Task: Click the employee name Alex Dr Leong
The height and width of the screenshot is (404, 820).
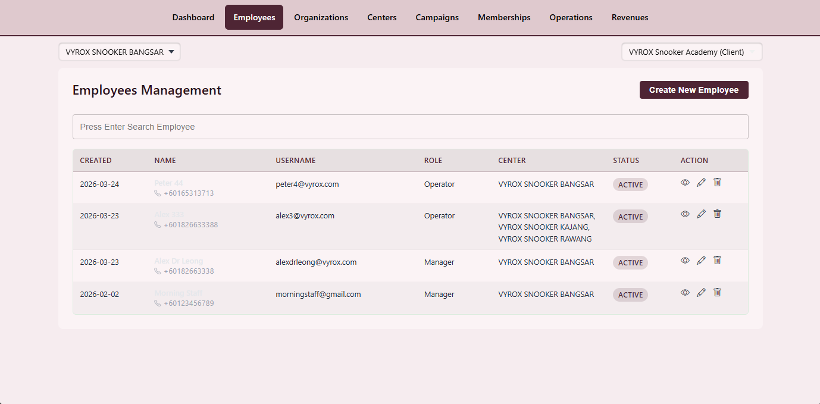Action: (179, 261)
